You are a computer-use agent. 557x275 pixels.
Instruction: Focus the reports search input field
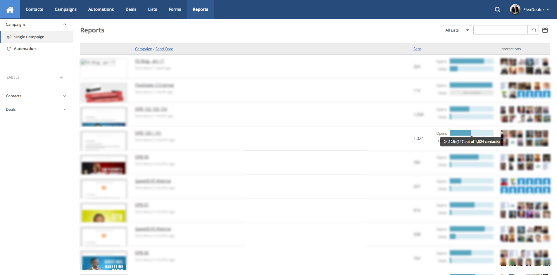coord(500,30)
